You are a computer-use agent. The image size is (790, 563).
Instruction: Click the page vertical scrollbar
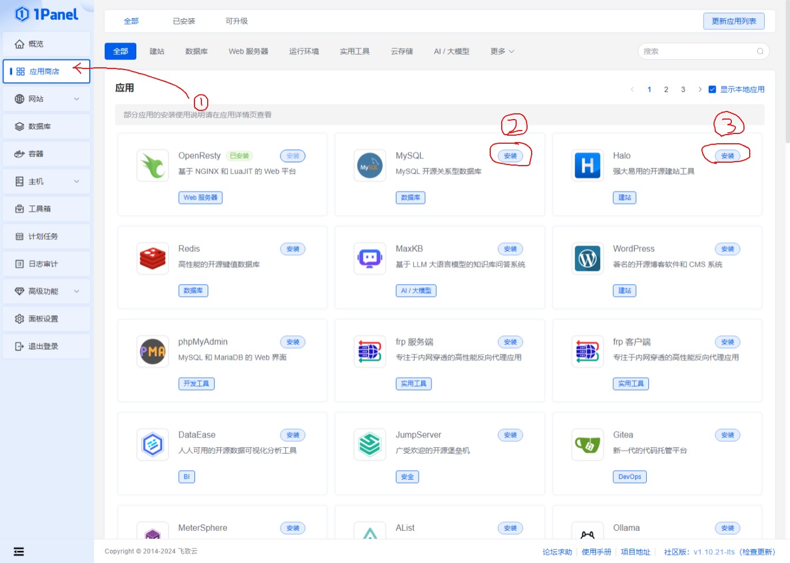pos(787,71)
